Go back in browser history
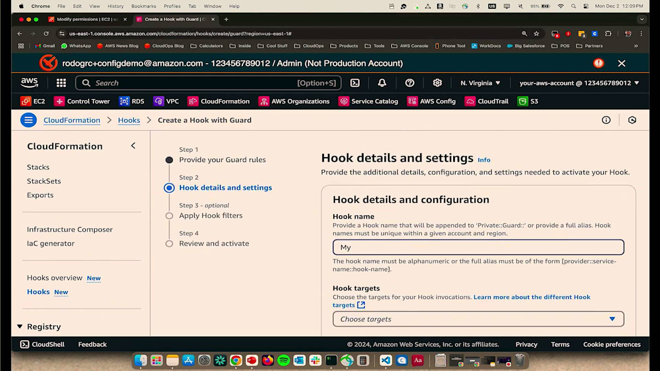Image resolution: width=660 pixels, height=371 pixels. click(x=20, y=34)
